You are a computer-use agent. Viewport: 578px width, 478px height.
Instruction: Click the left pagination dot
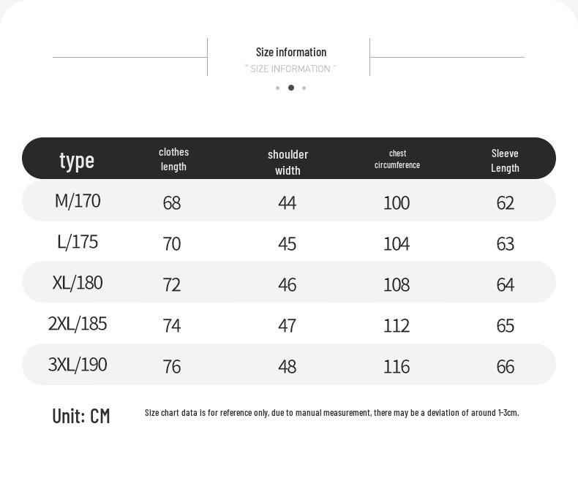pyautogui.click(x=277, y=88)
